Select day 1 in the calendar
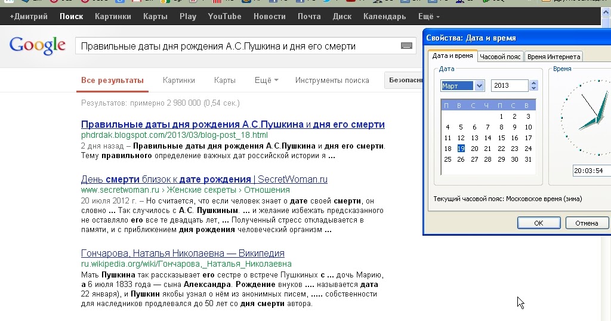The width and height of the screenshot is (611, 321). pos(501,116)
